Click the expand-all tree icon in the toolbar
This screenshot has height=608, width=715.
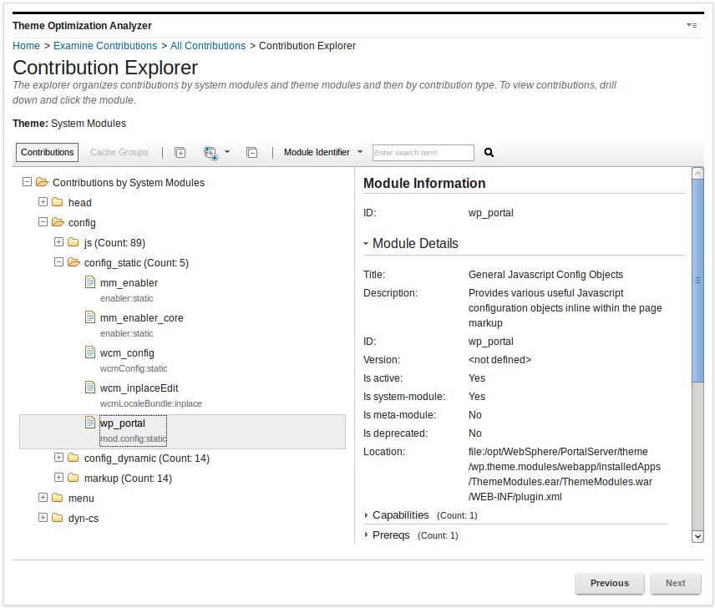point(180,152)
